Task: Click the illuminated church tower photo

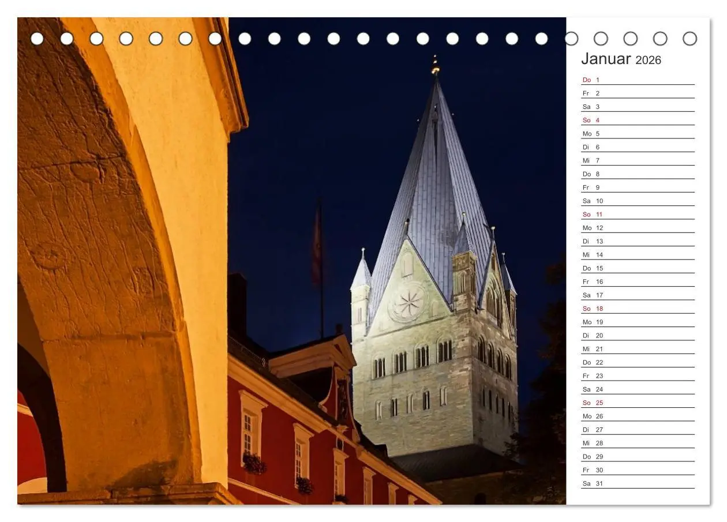Action: (x=291, y=261)
